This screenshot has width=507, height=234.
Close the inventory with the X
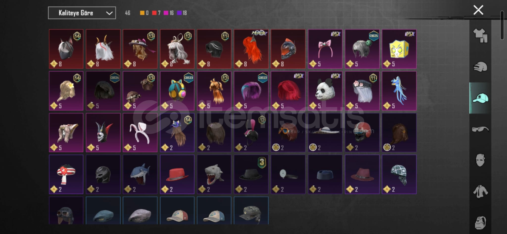(x=478, y=10)
